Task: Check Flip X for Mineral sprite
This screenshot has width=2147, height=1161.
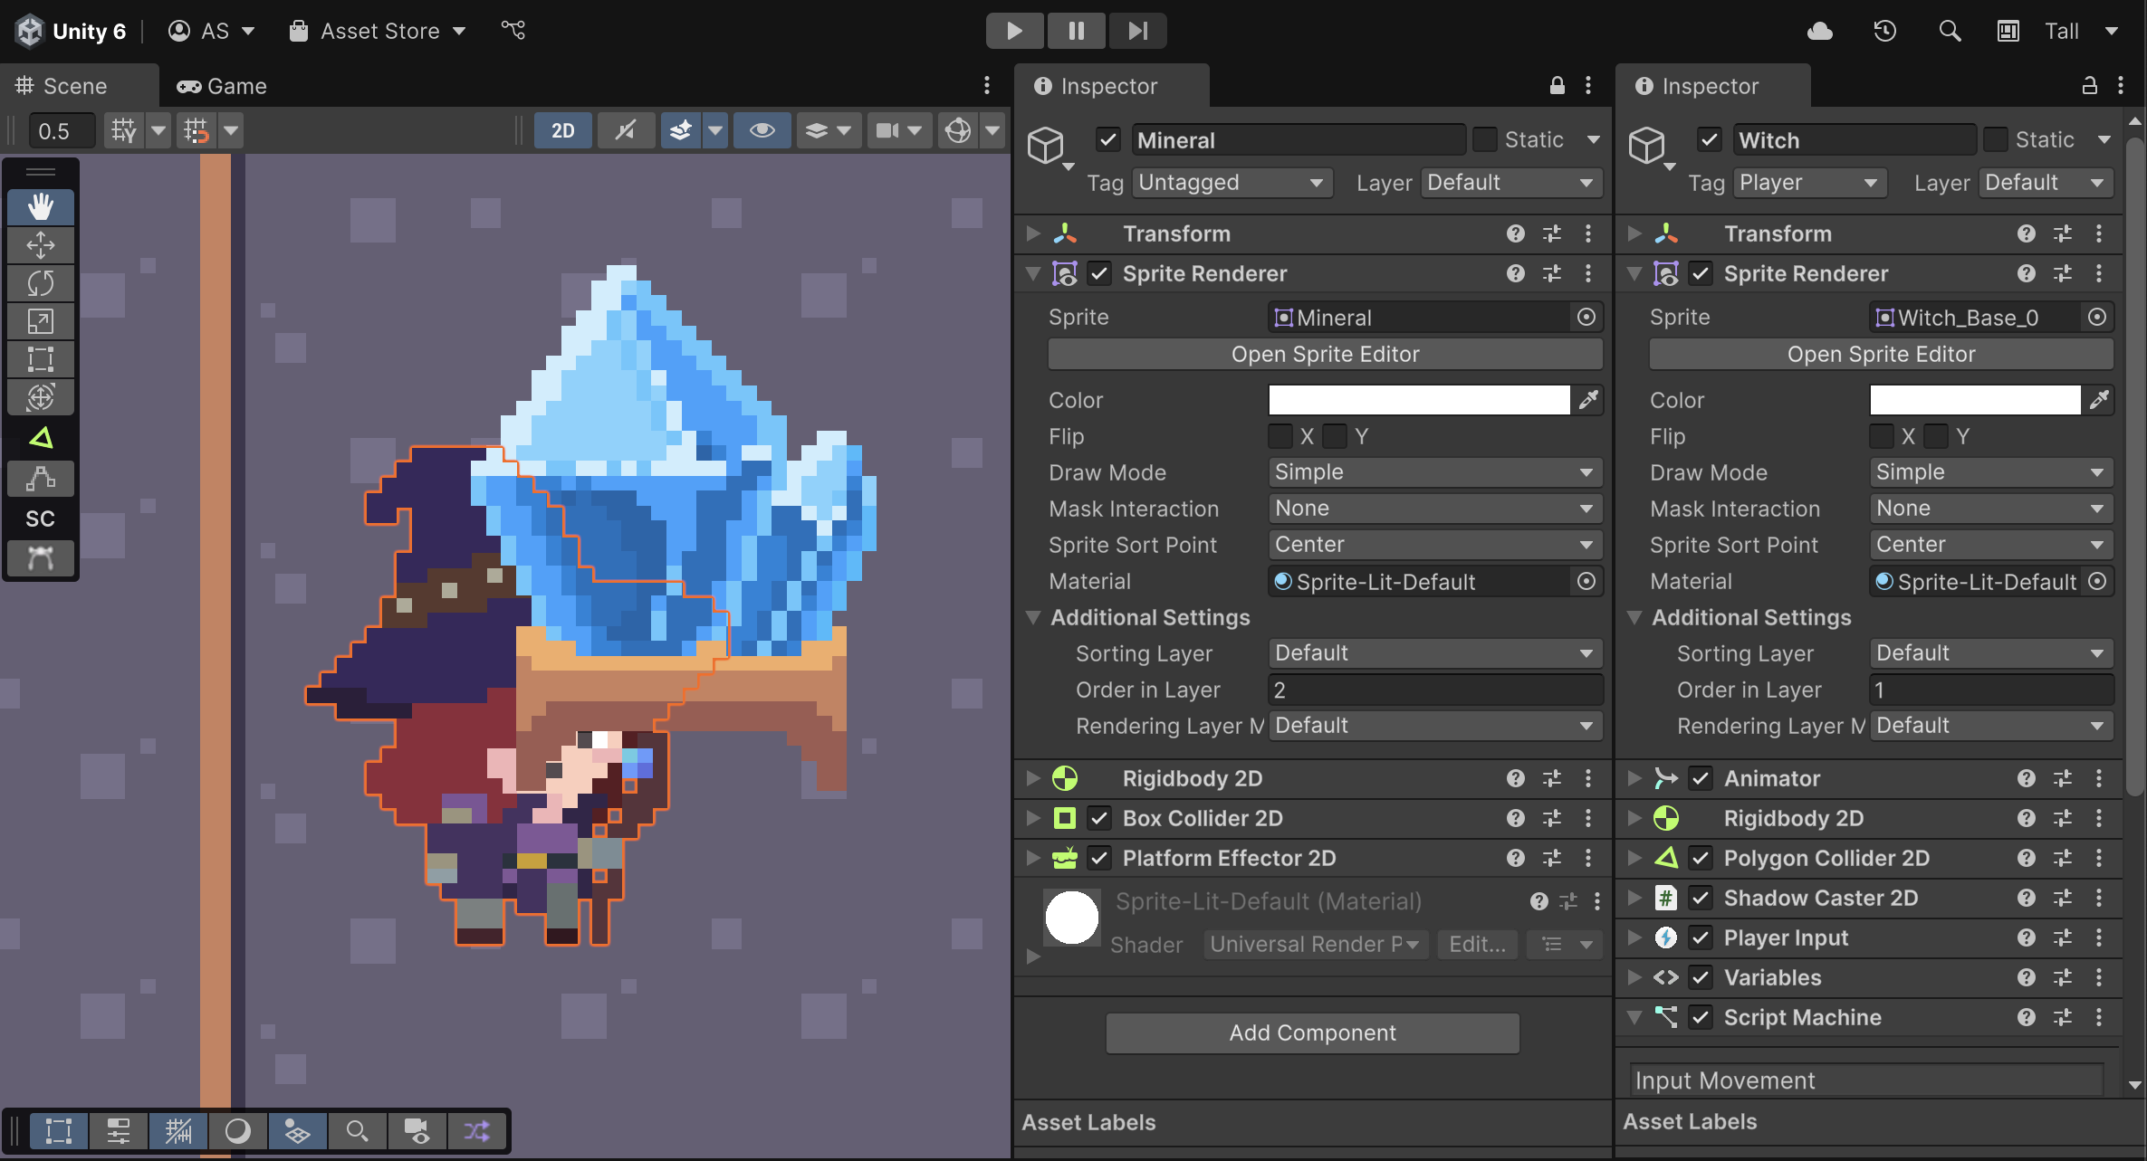Action: pyautogui.click(x=1280, y=436)
